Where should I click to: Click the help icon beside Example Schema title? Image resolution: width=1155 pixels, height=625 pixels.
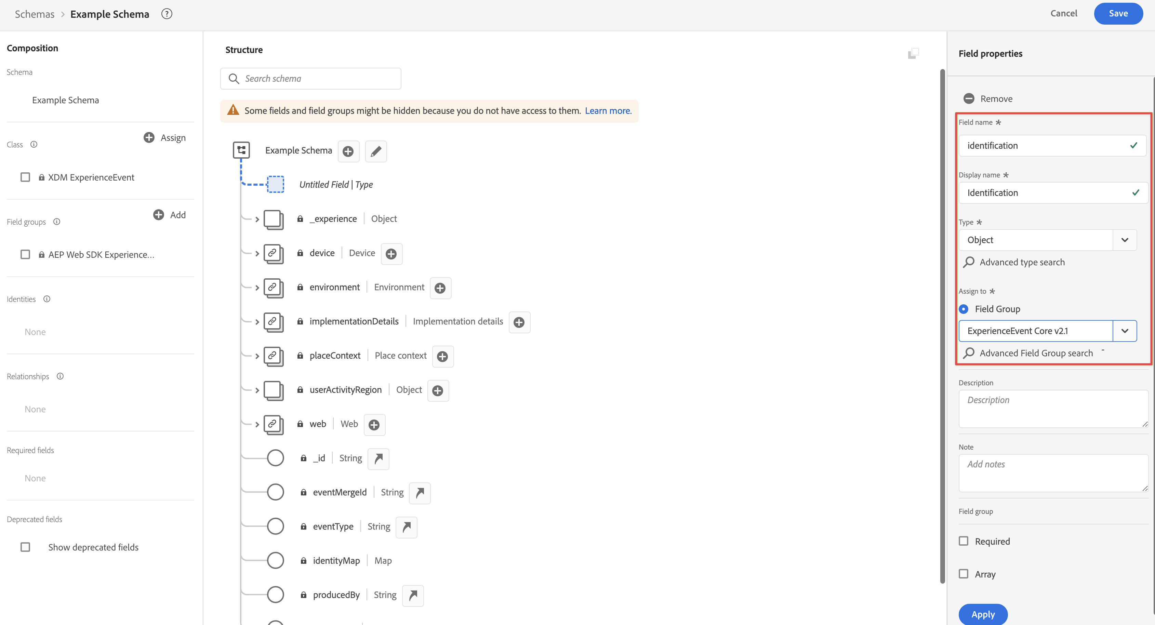[x=167, y=14]
